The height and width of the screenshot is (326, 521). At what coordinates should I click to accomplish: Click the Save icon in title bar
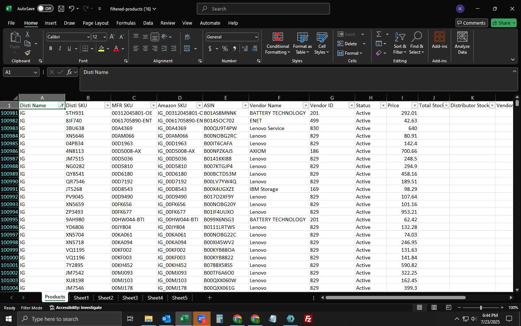[x=61, y=9]
